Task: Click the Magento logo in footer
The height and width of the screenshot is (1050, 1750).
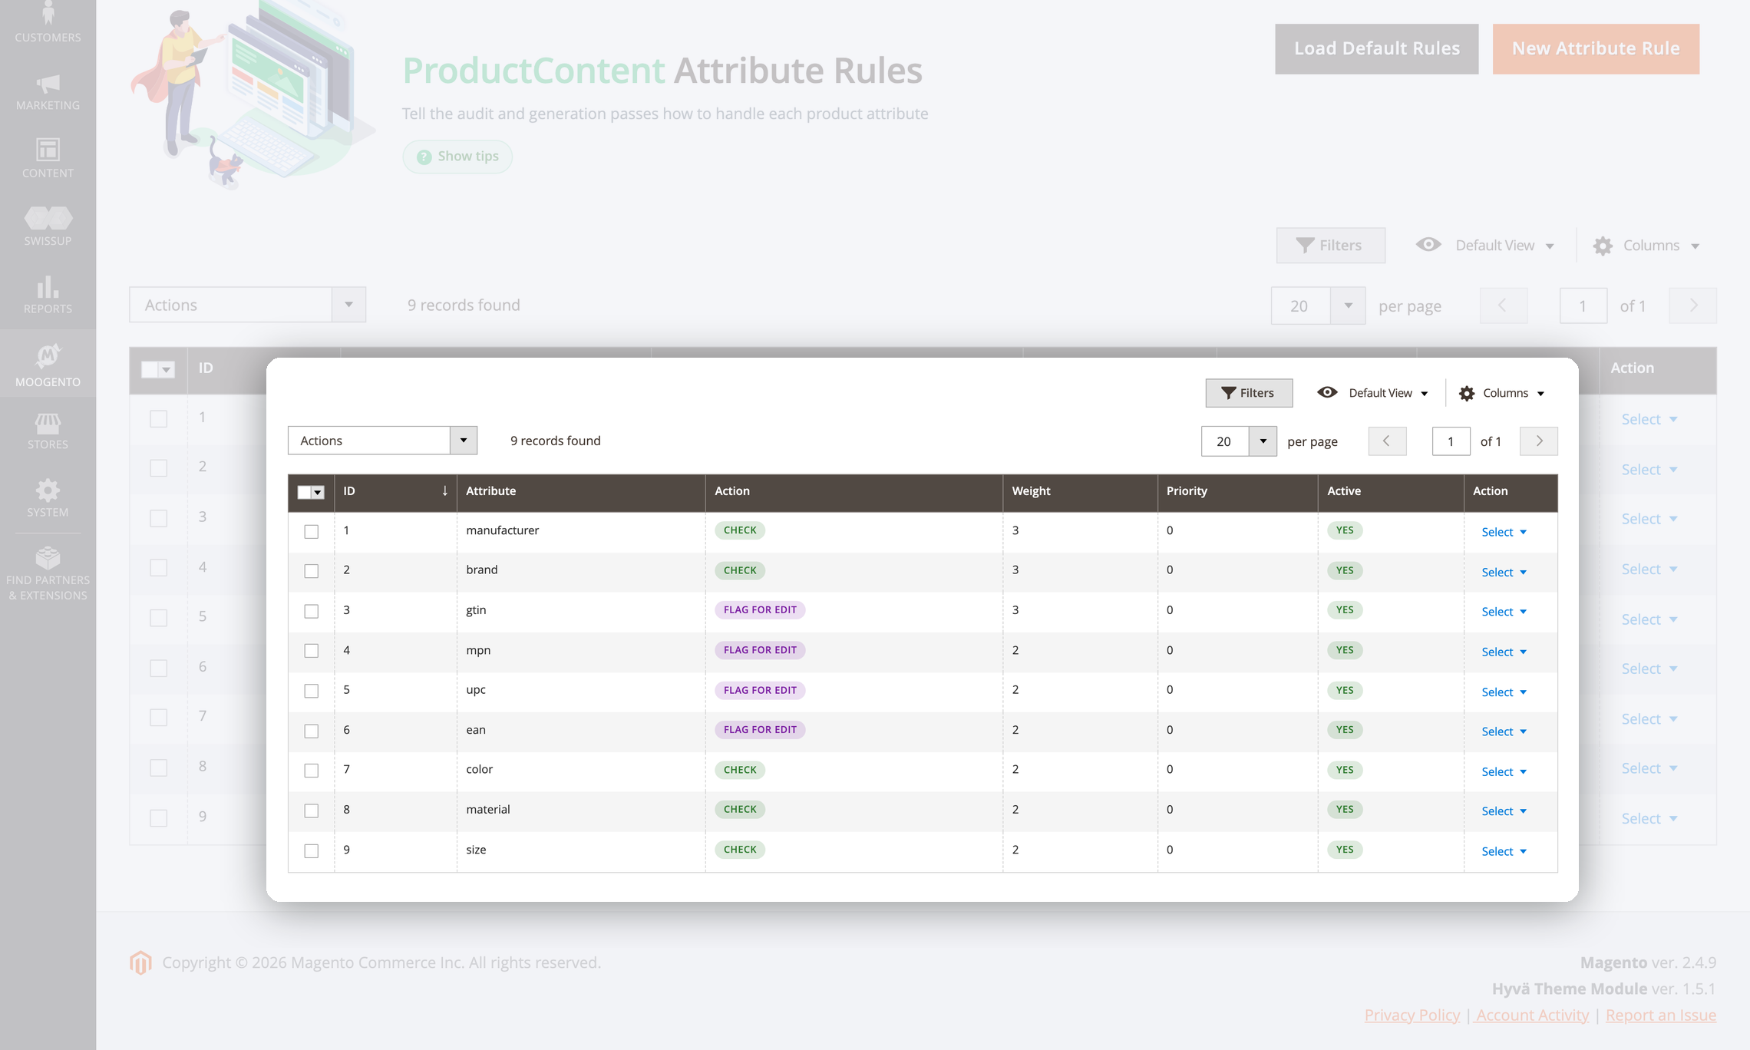Action: coord(140,963)
